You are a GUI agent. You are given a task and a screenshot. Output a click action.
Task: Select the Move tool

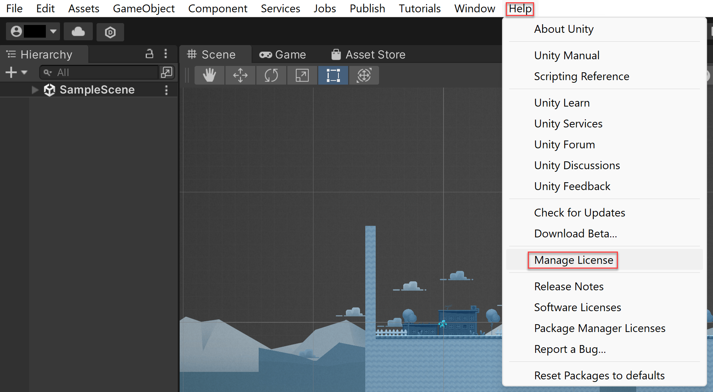click(x=240, y=75)
